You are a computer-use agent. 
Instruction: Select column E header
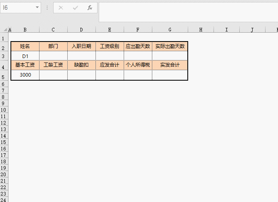[110, 29]
